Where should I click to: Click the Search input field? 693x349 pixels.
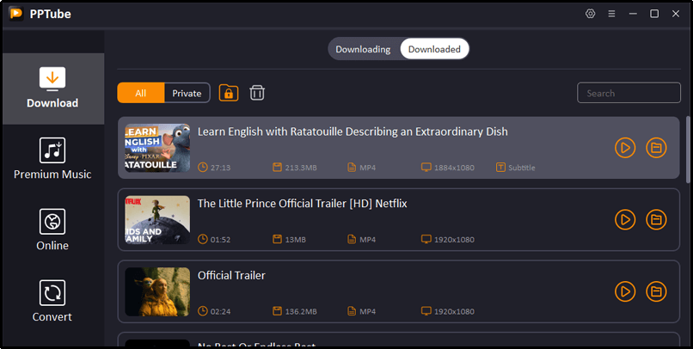coord(629,93)
